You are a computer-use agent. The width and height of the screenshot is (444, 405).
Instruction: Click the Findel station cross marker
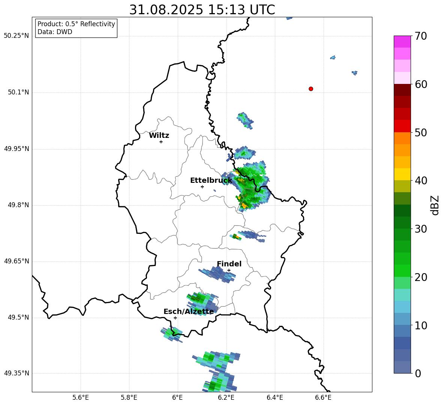pos(229,270)
